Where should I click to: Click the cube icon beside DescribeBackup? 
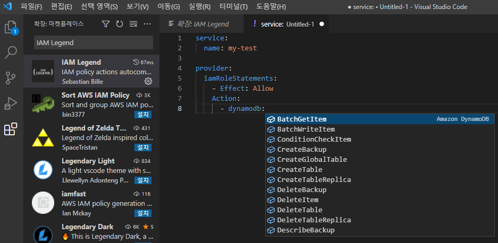click(271, 230)
